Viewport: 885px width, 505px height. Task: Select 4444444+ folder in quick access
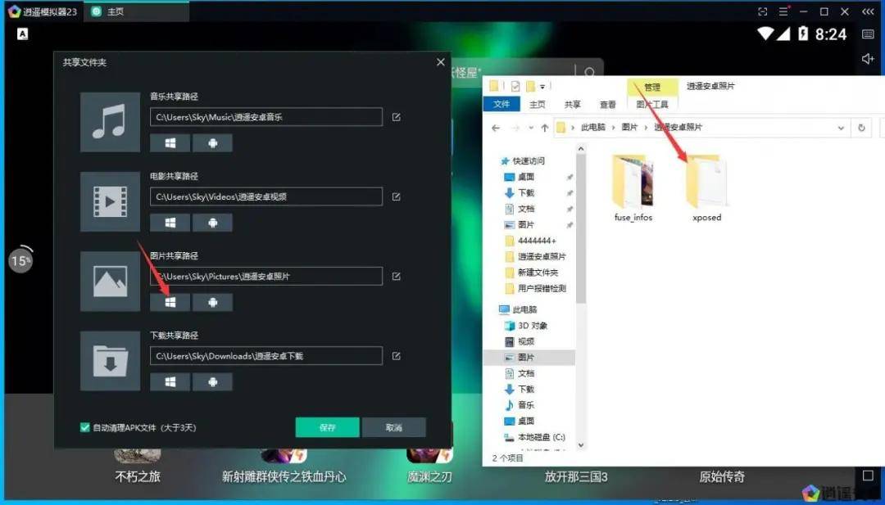(530, 241)
